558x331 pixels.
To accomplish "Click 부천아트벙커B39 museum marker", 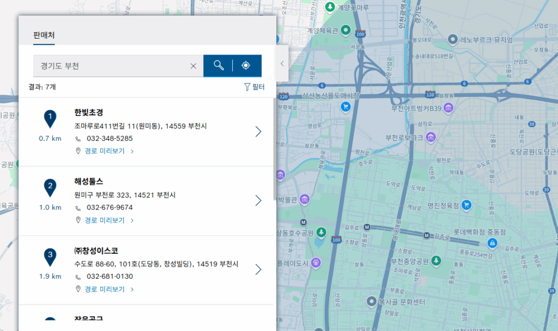I will click(x=448, y=108).
